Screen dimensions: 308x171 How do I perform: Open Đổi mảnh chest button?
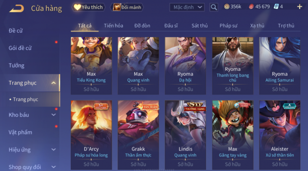(127, 7)
